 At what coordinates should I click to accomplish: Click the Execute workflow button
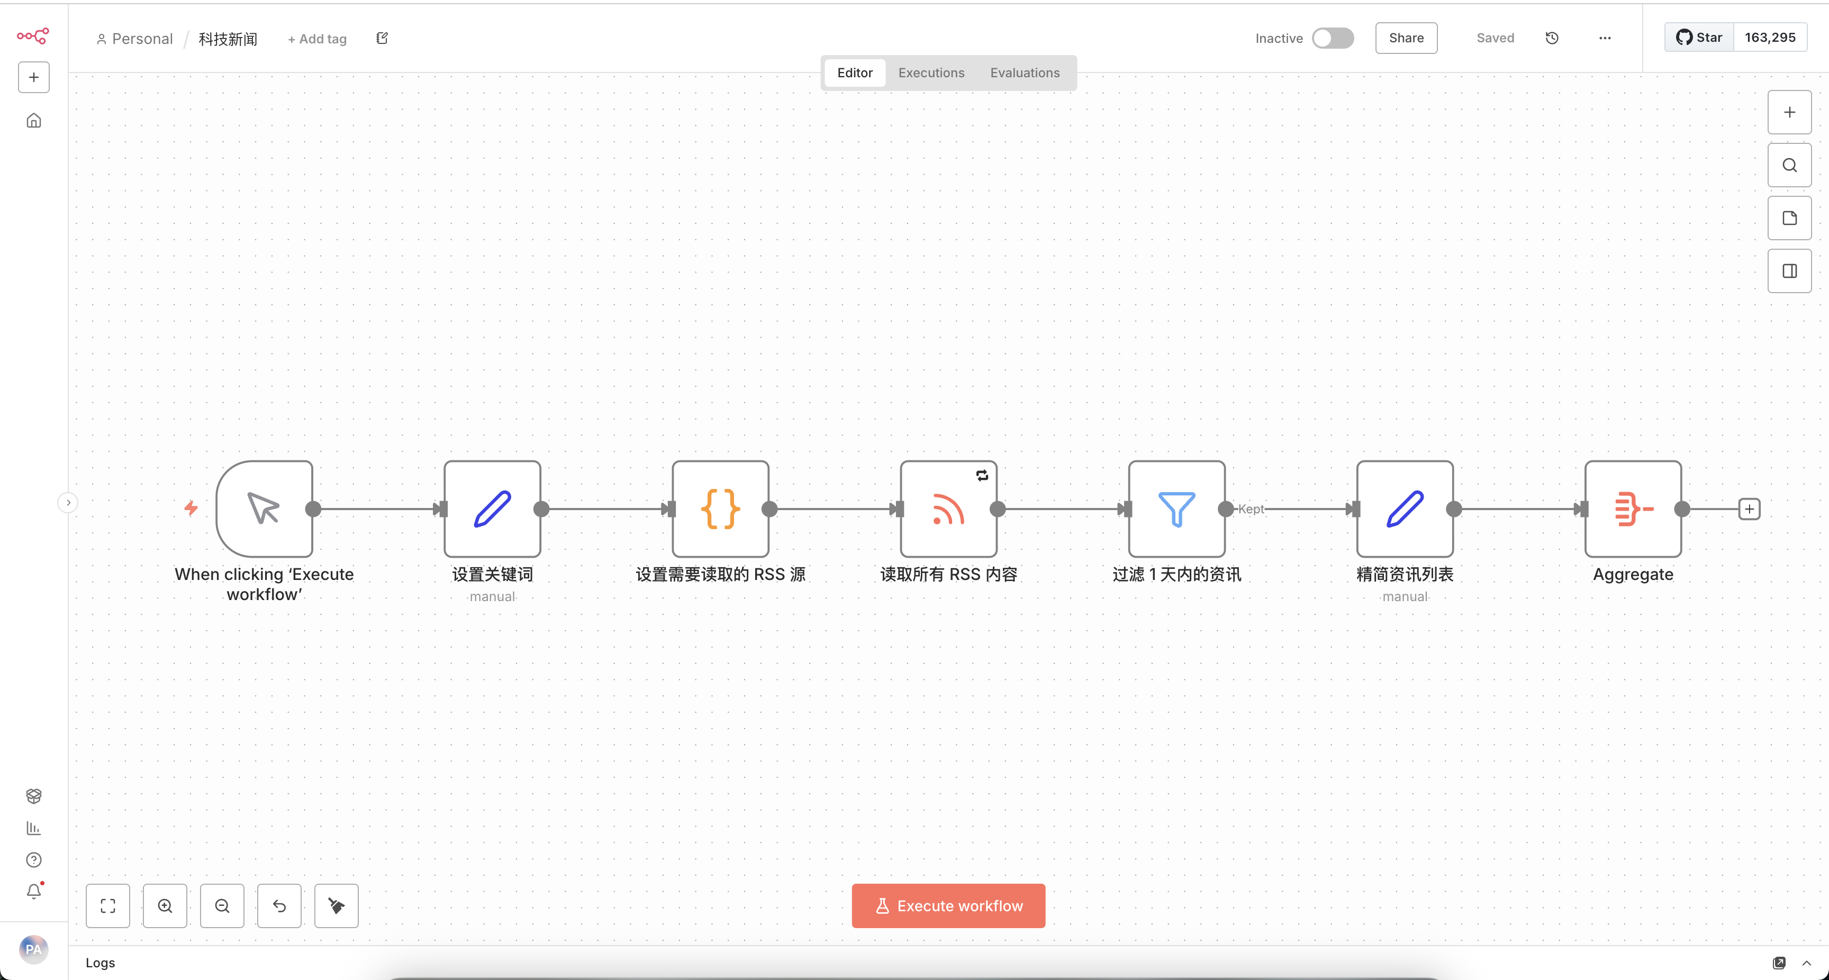click(948, 905)
